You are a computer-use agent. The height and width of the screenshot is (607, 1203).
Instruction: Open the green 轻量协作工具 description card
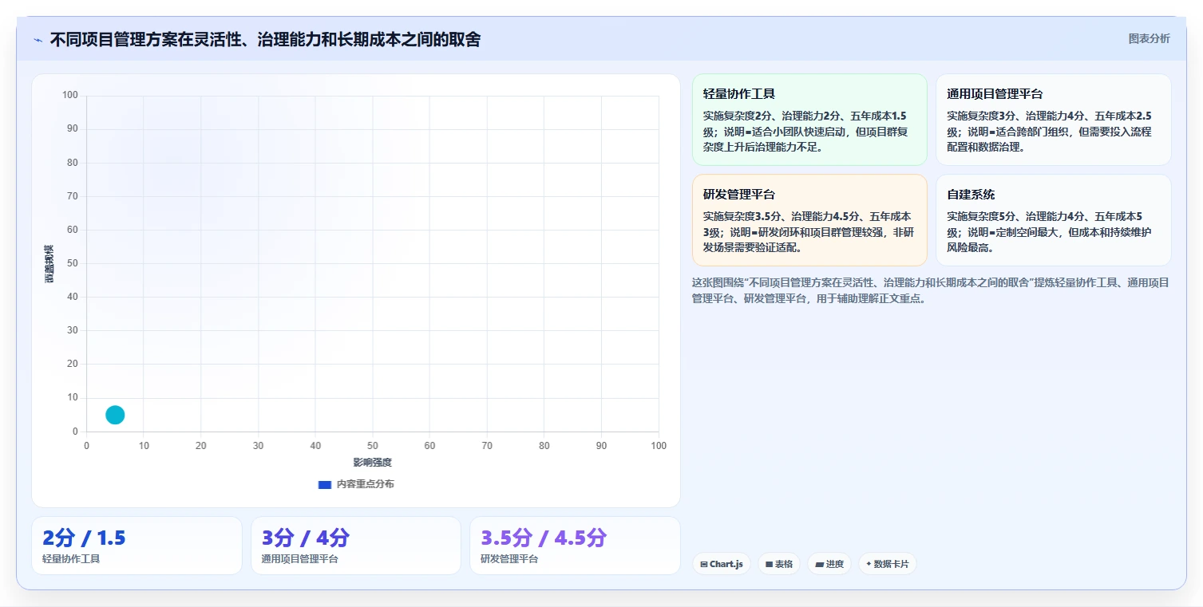[x=809, y=120]
